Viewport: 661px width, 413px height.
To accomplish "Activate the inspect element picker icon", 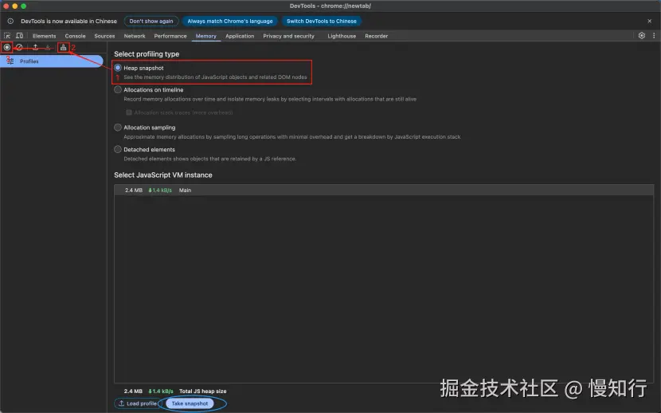I will point(7,36).
